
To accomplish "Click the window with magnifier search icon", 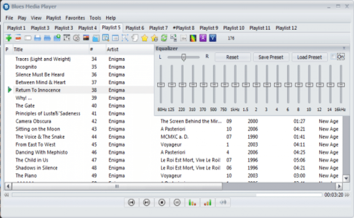I will 105,38.
